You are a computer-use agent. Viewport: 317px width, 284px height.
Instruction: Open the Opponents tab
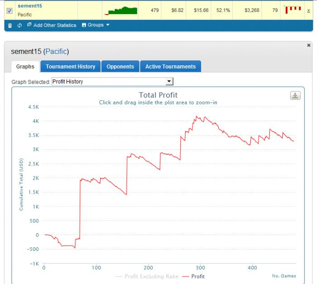pyautogui.click(x=120, y=66)
